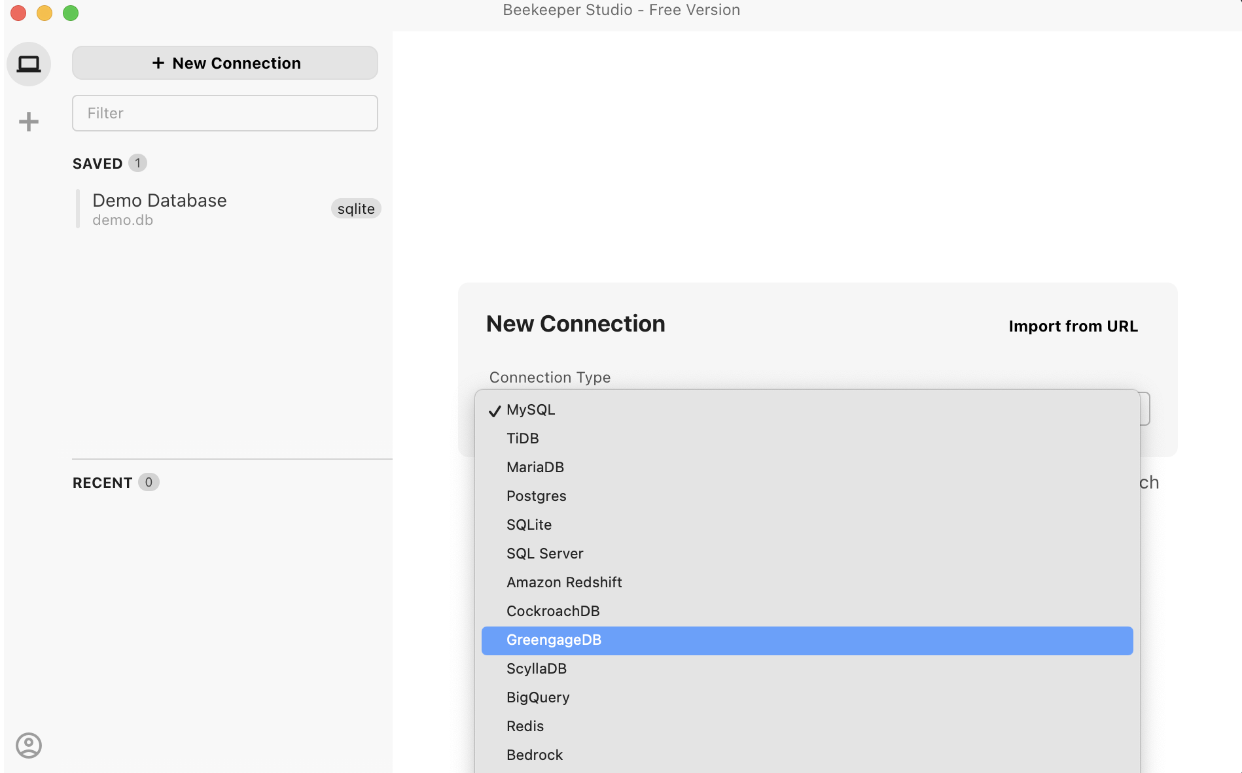Image resolution: width=1242 pixels, height=773 pixels.
Task: Focus the Filter connections field
Action: (x=225, y=113)
